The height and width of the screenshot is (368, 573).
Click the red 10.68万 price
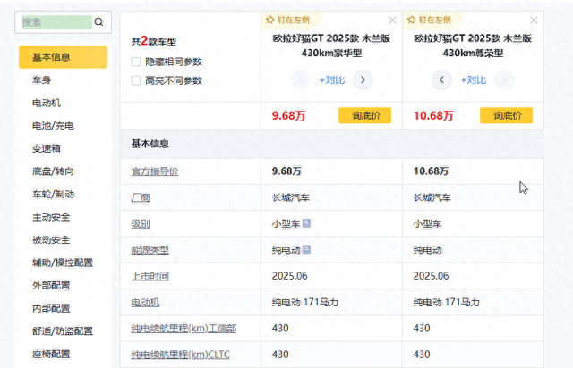coord(433,116)
